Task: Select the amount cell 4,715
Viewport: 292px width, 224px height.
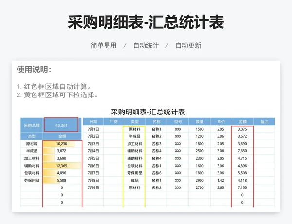Action: click(242, 158)
